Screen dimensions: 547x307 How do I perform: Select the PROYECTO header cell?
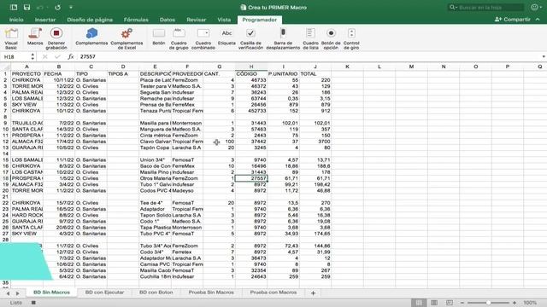(x=26, y=74)
